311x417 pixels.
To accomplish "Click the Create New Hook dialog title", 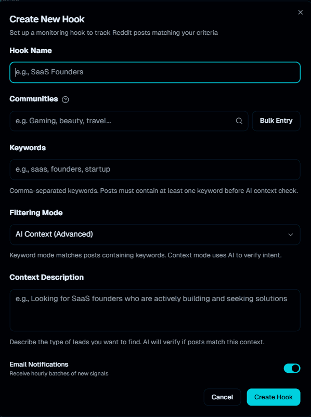I will click(47, 19).
